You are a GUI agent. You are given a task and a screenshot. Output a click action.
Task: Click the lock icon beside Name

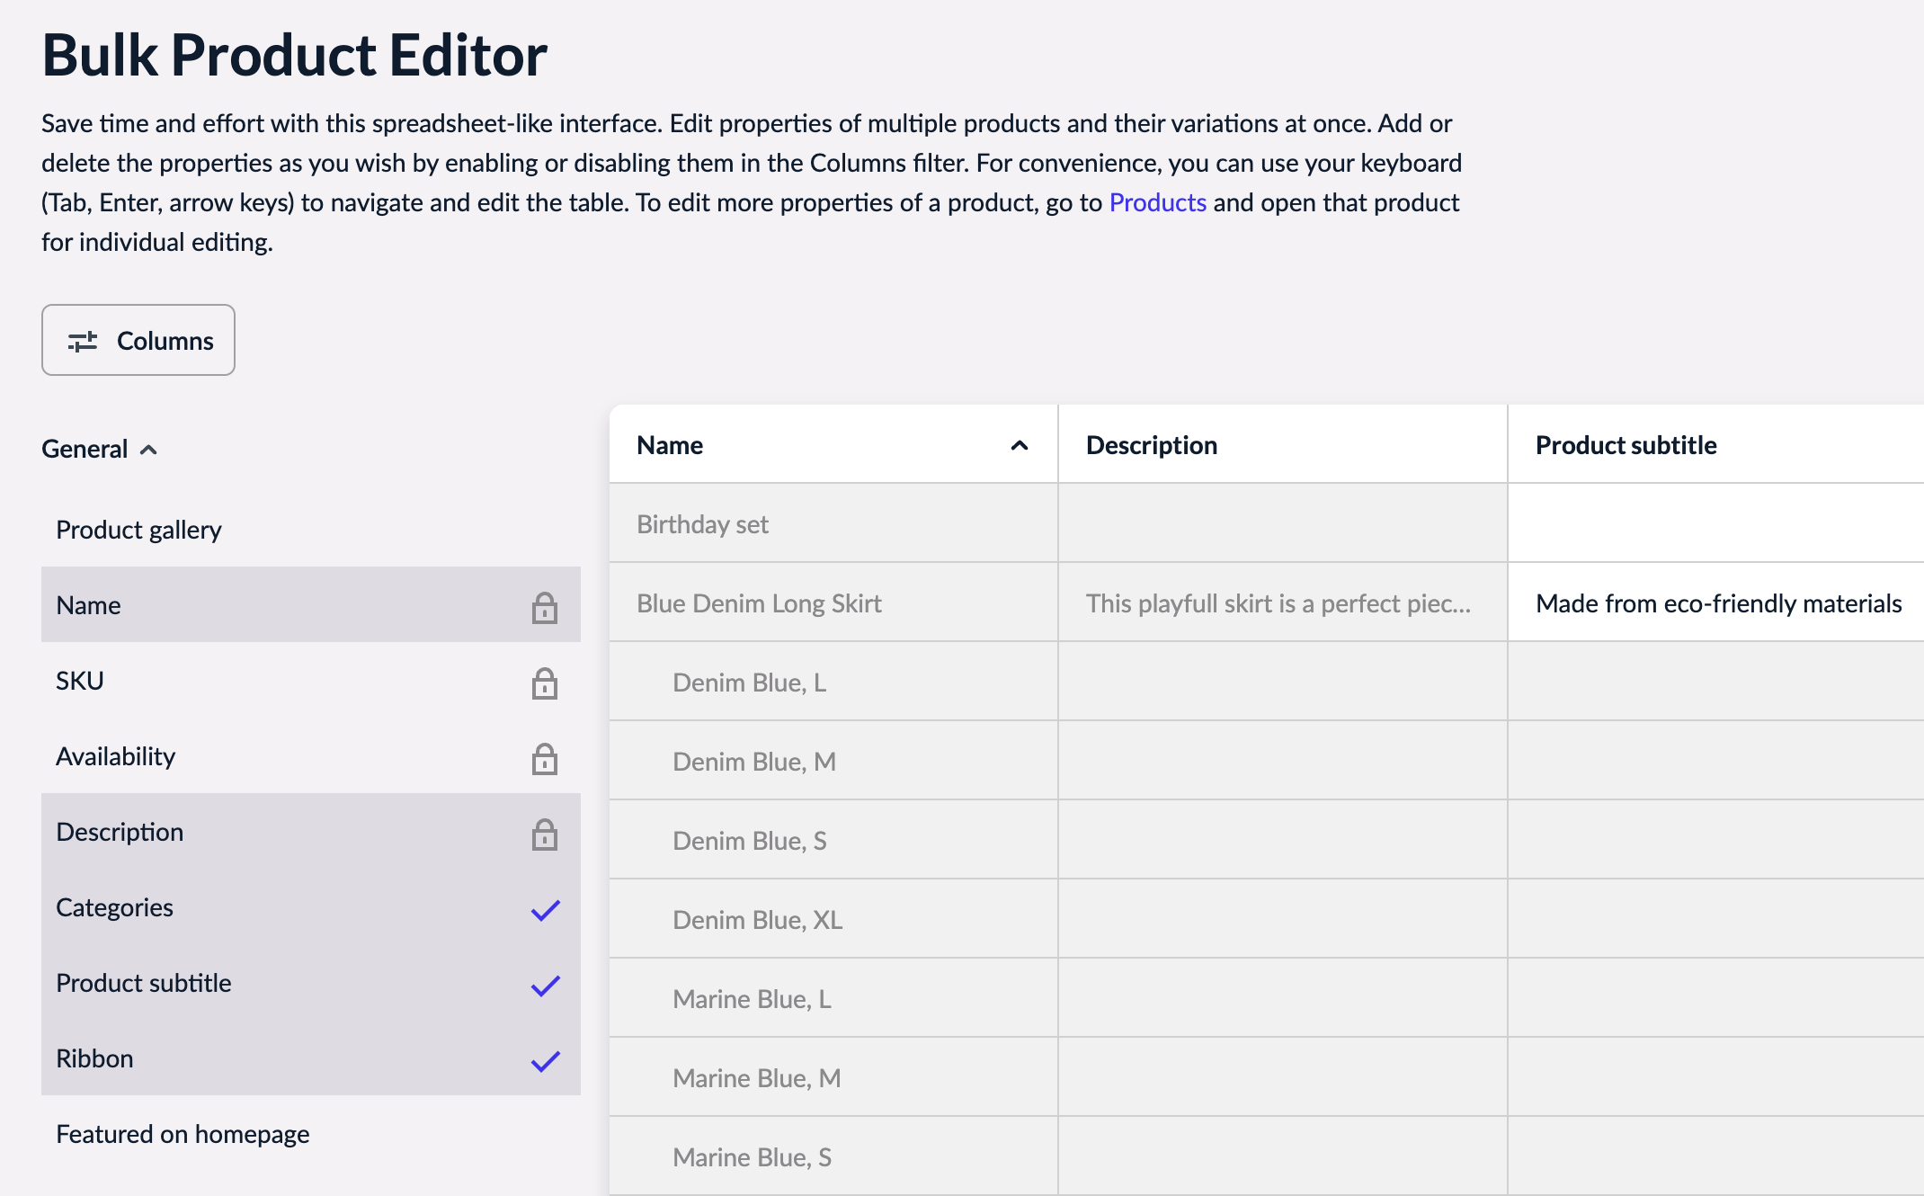click(544, 608)
